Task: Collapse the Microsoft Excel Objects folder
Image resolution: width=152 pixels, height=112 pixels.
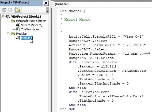Action: pos(8,21)
